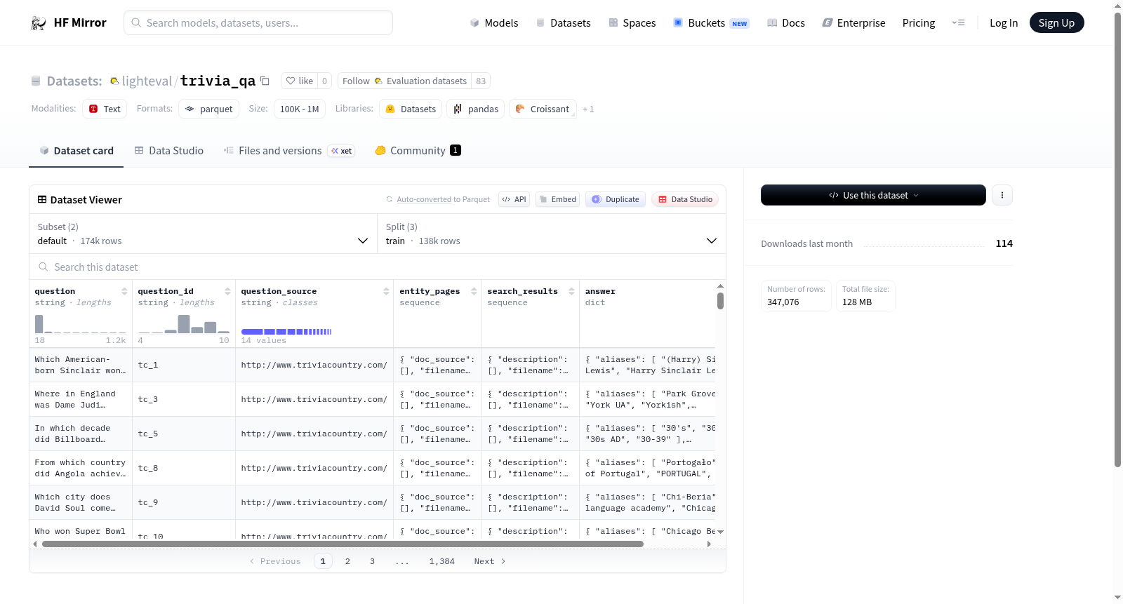Switch to the Data Studio tab
Viewport: 1123px width, 604px height.
169,151
